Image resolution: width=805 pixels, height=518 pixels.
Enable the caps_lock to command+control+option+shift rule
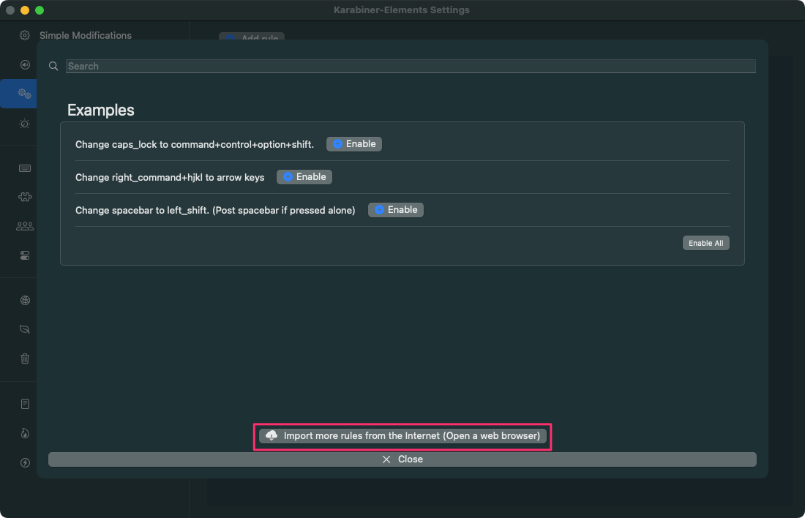[353, 143]
